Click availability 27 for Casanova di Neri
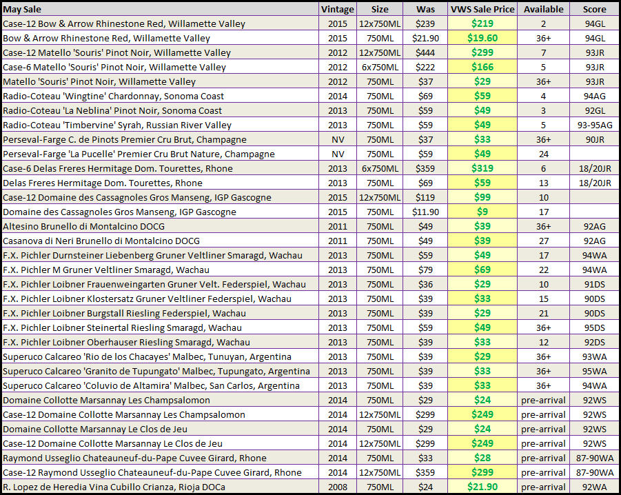The width and height of the screenshot is (621, 495). (543, 241)
